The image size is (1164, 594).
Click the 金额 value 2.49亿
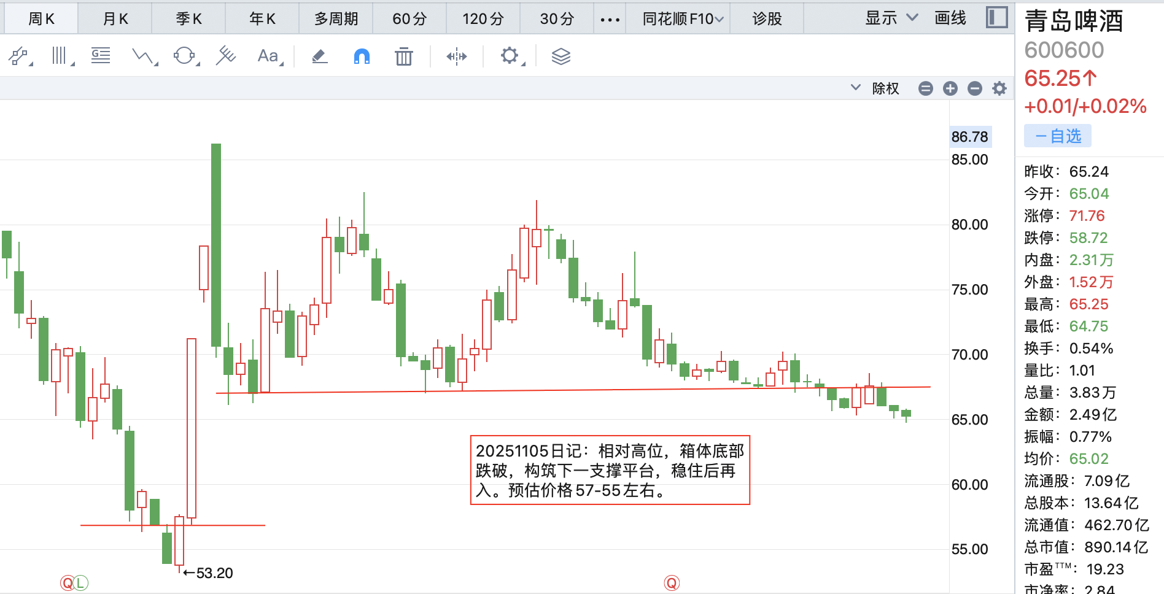1093,415
